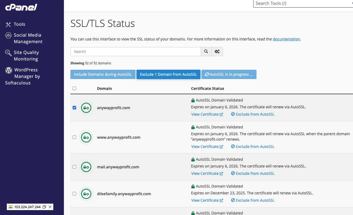Copy the IP address 103.224.247.244 using copy icon

tap(44, 207)
